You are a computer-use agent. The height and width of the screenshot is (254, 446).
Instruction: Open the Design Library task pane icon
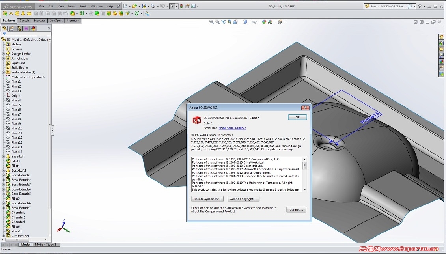[441, 43]
